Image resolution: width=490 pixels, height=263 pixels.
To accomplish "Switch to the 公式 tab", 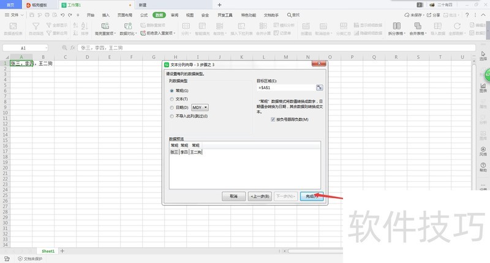I will coord(144,15).
